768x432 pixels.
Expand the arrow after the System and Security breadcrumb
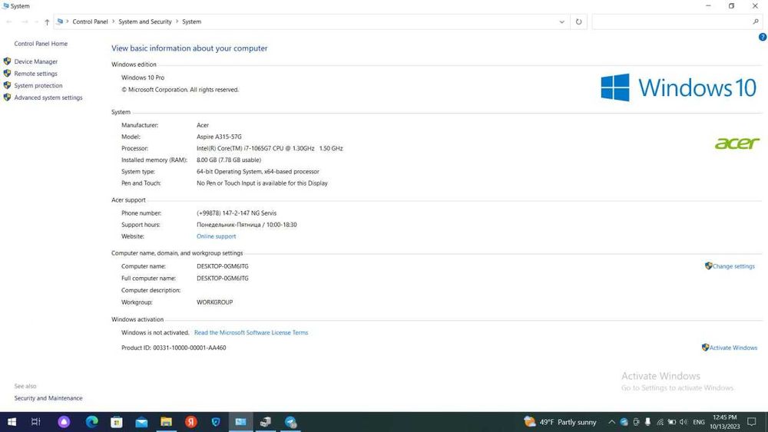tap(177, 21)
